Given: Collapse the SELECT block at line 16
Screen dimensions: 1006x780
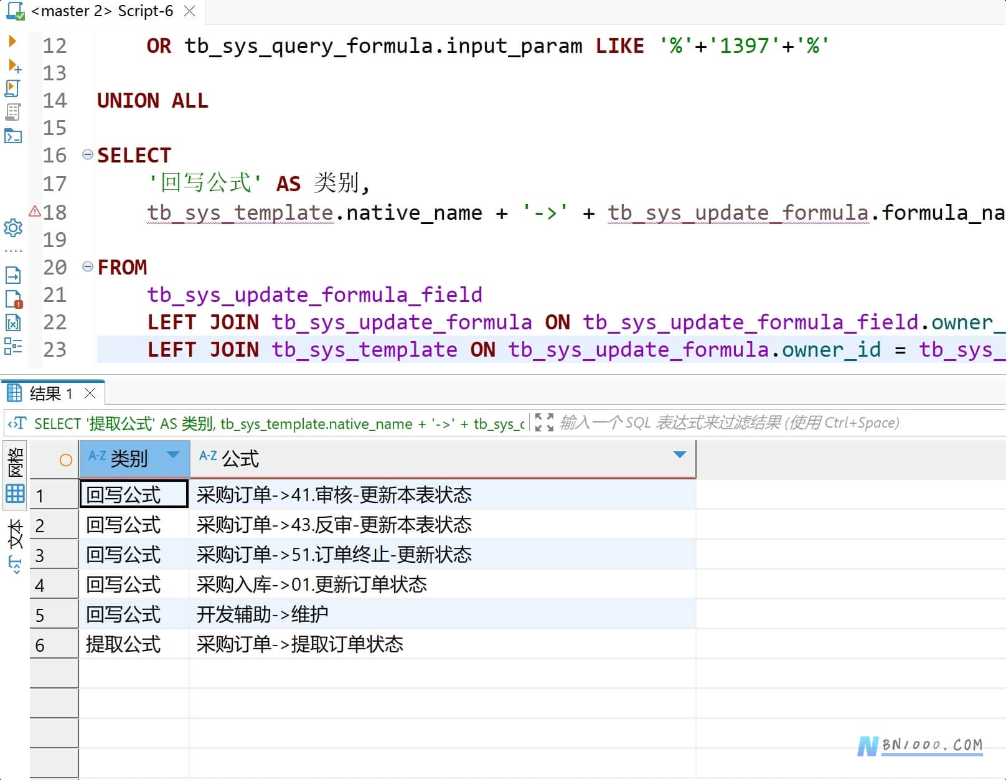Looking at the screenshot, I should (x=88, y=154).
